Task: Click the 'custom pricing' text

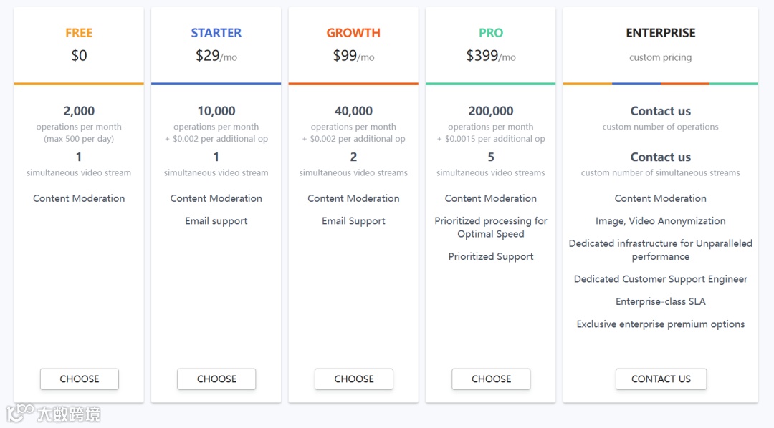Action: (661, 57)
